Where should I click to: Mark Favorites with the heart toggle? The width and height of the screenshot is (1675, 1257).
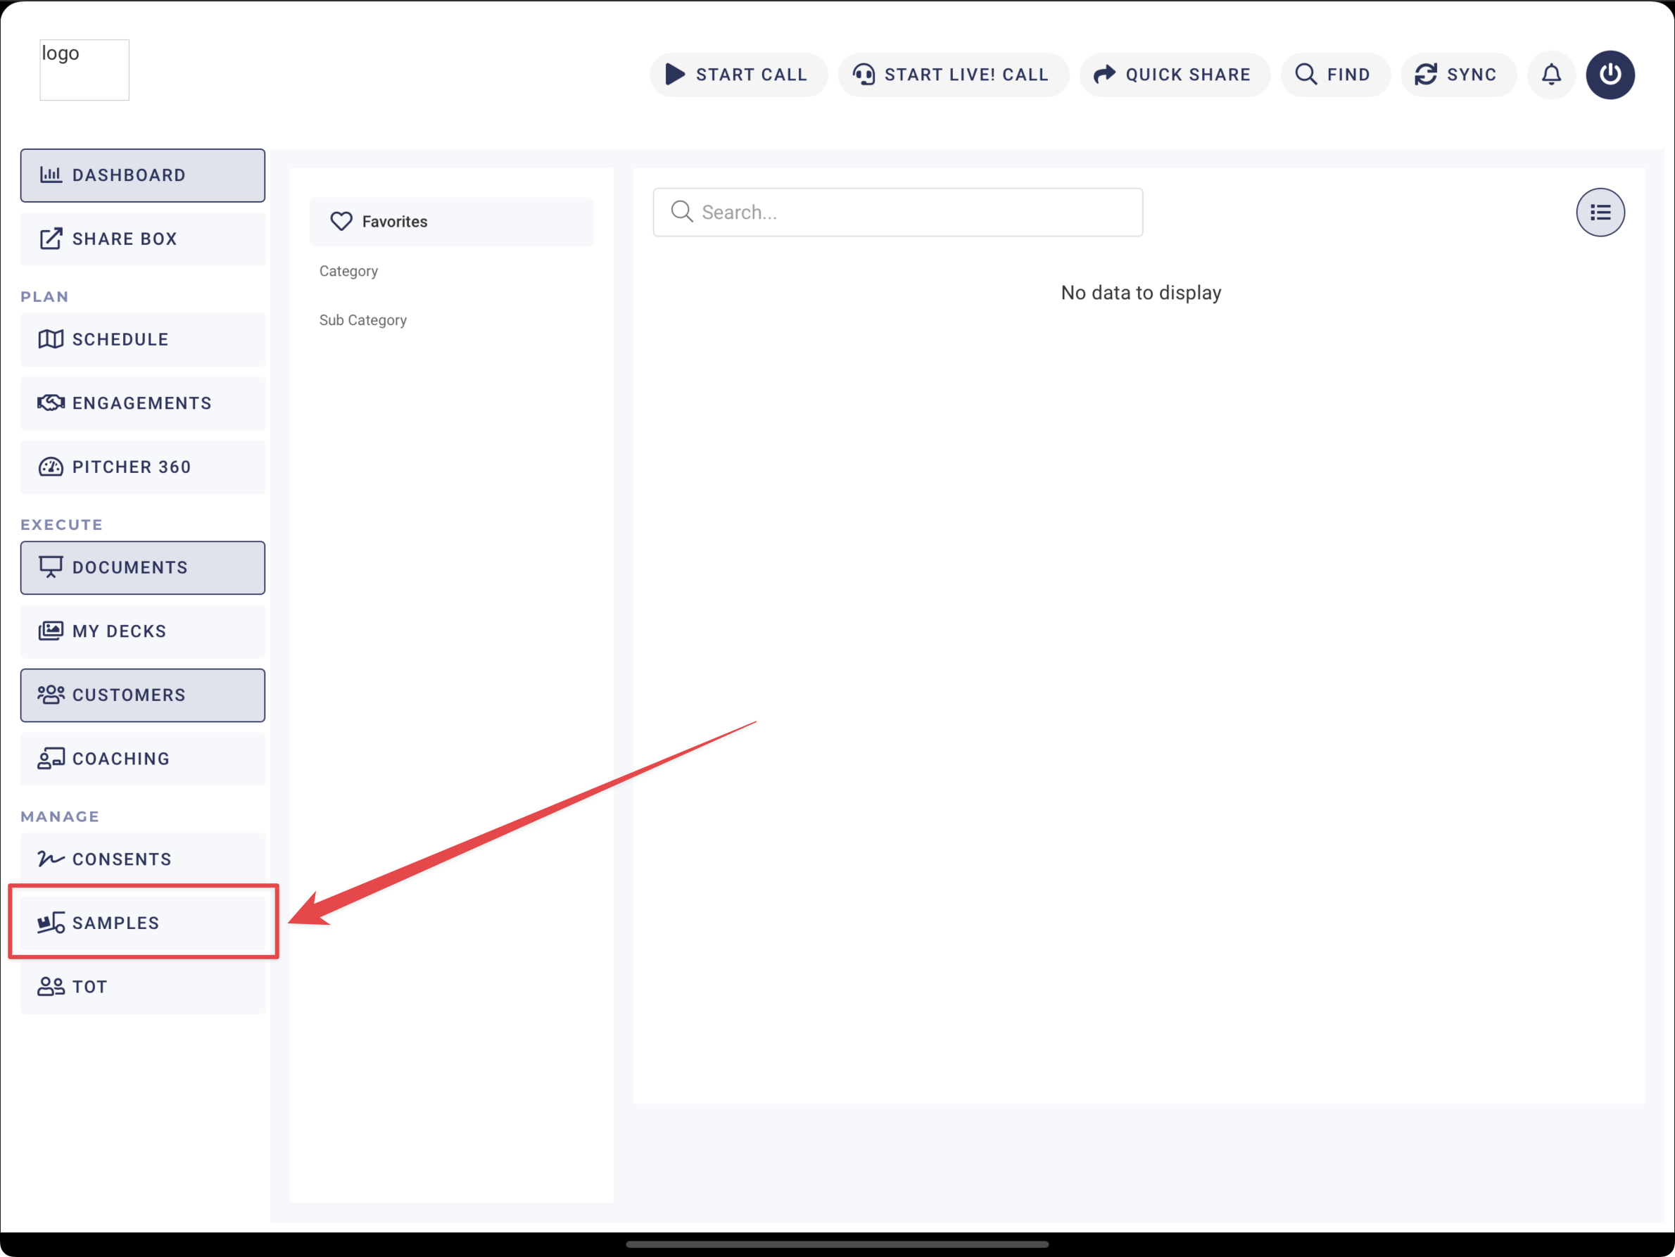pyautogui.click(x=341, y=221)
